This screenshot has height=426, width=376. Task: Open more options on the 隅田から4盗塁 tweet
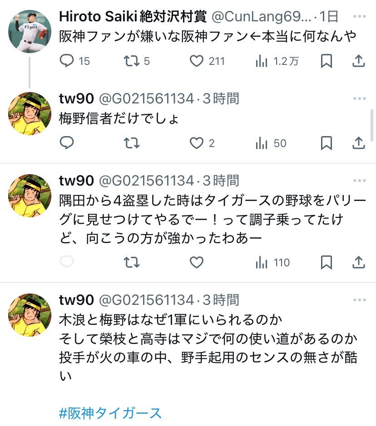coord(359,181)
